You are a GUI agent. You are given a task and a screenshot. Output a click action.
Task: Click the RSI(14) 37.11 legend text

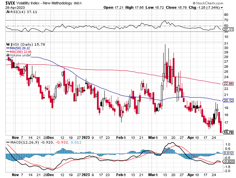pyautogui.click(x=24, y=12)
